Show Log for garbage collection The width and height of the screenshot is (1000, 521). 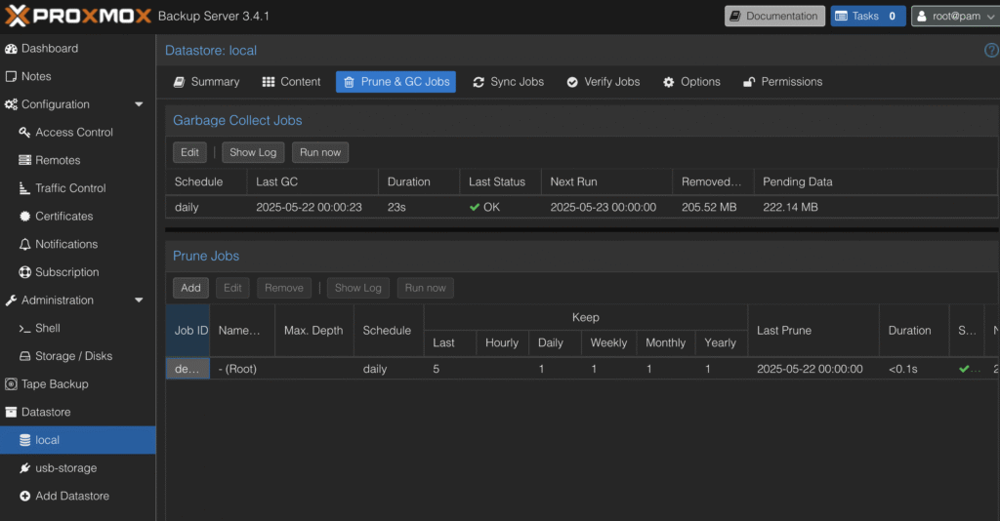(x=253, y=153)
